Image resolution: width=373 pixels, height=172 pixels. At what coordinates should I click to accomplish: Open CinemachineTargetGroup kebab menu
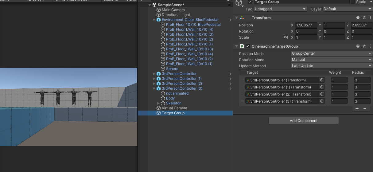tap(370, 46)
